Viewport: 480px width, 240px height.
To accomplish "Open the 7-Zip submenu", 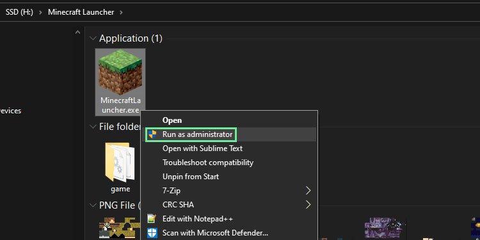I will [229, 191].
